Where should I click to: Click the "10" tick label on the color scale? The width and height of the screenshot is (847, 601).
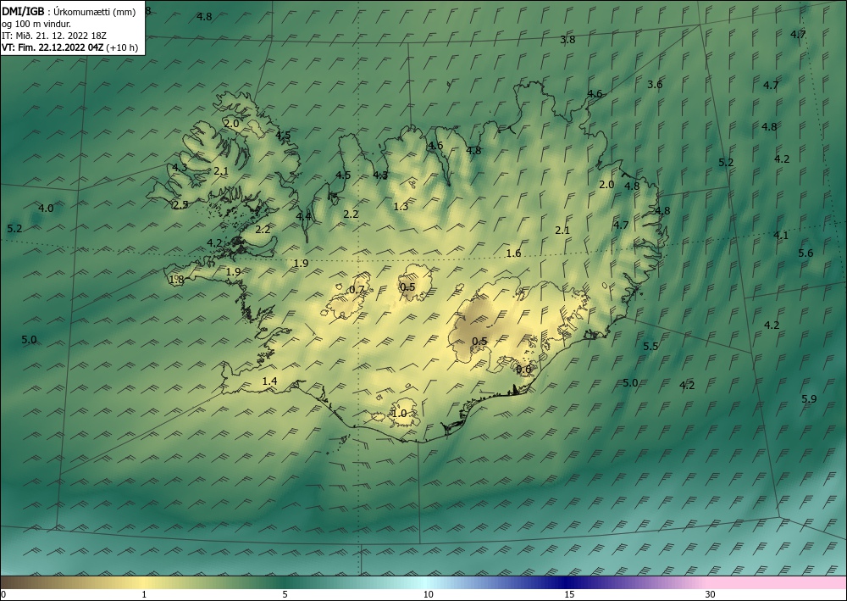pyautogui.click(x=428, y=594)
